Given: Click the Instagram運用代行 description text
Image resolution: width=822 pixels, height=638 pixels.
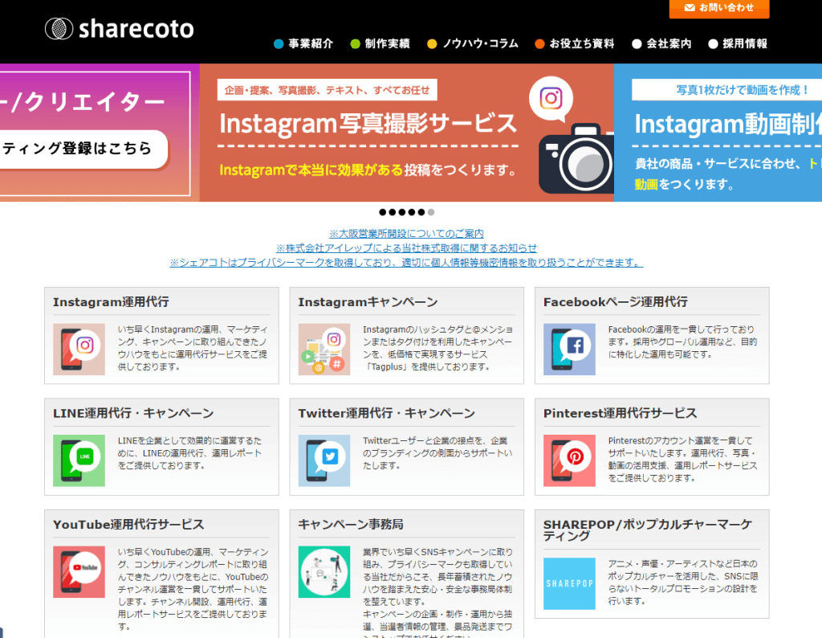Looking at the screenshot, I should (x=193, y=349).
